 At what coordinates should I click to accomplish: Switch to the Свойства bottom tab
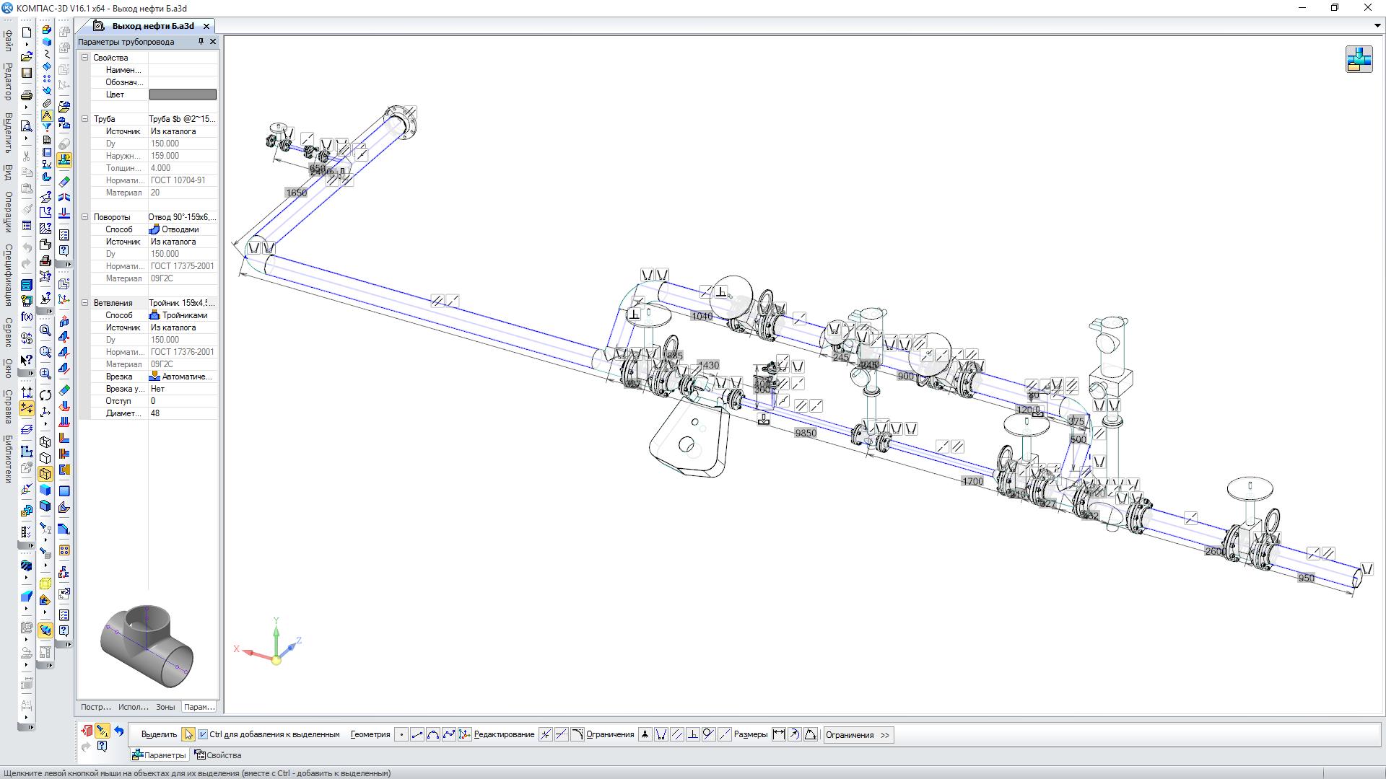point(218,755)
